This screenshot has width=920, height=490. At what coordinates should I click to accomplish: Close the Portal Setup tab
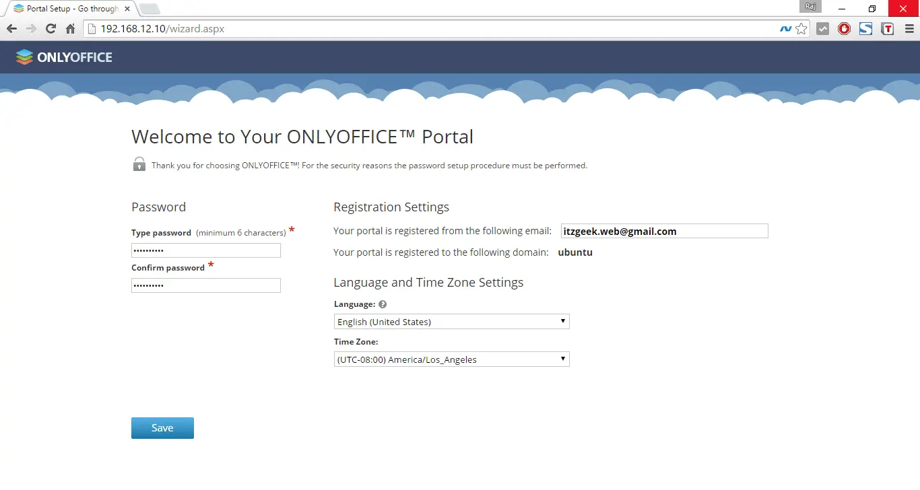(x=127, y=9)
